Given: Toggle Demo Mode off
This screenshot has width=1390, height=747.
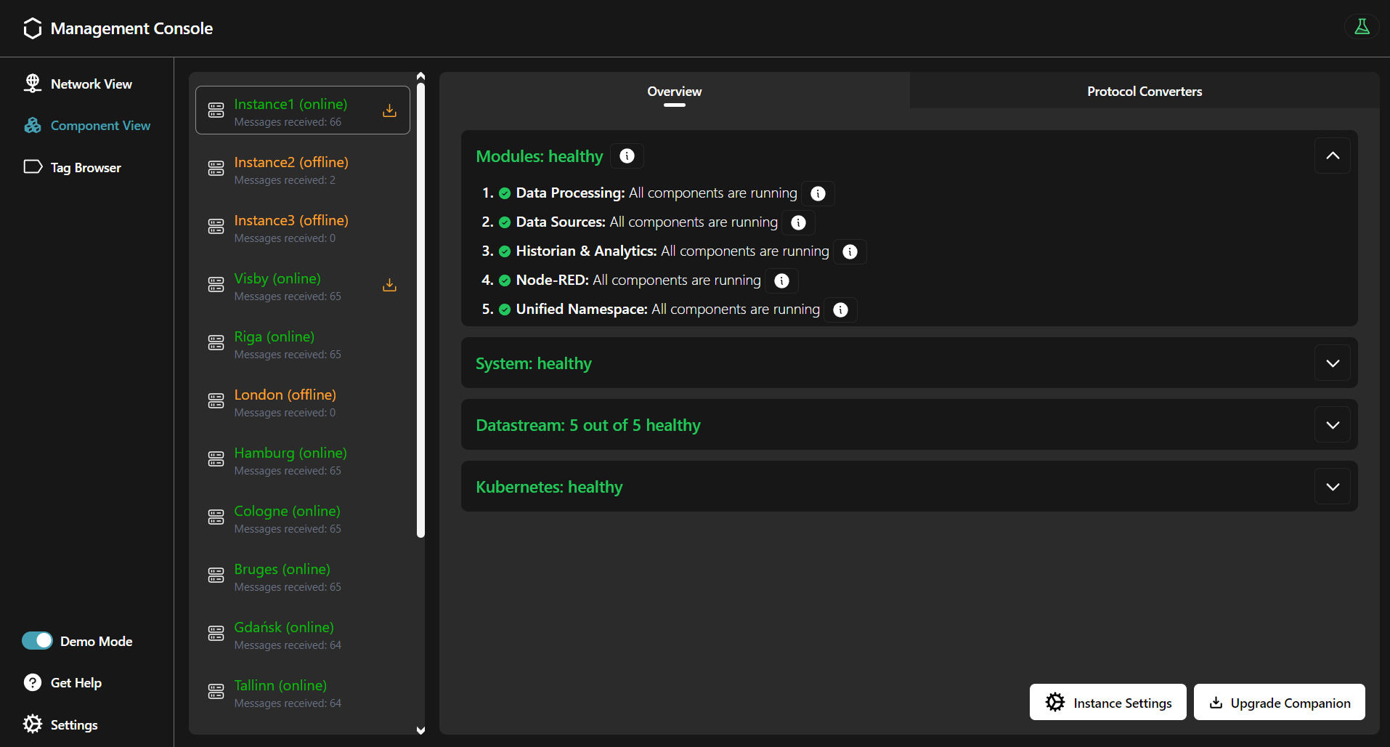Looking at the screenshot, I should [37, 641].
